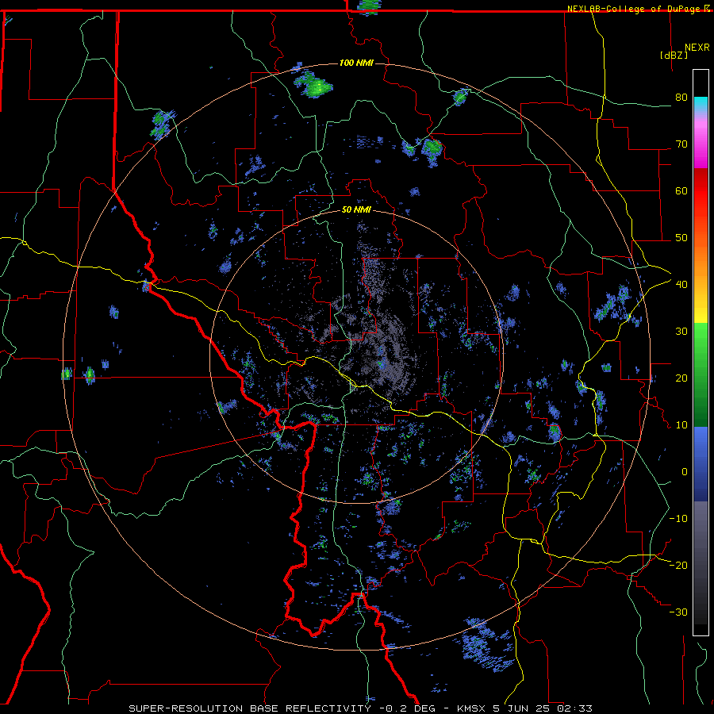
Task: Click the 0 dBZ scale value
Action: tap(685, 472)
